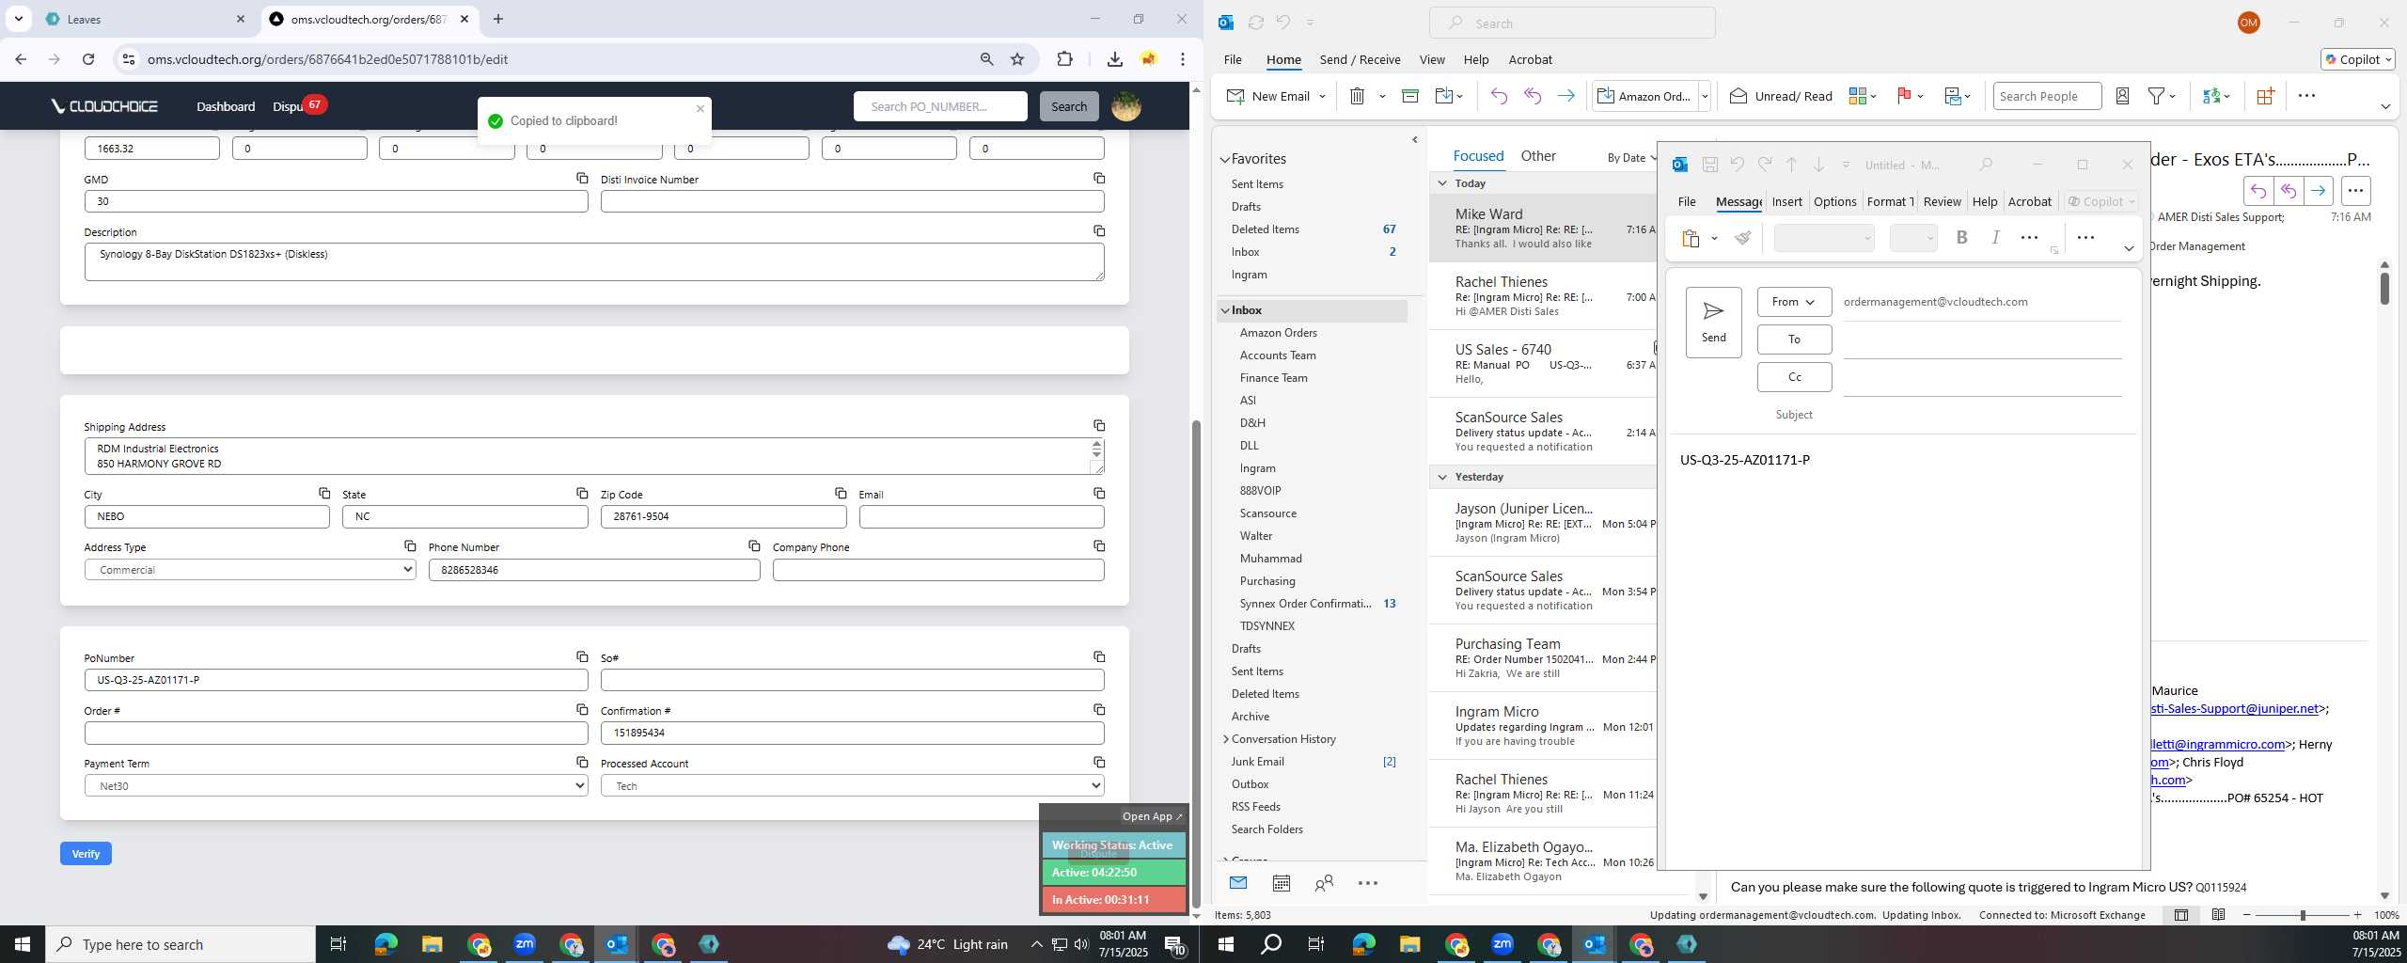
Task: Click the To recipients button
Action: [1793, 339]
